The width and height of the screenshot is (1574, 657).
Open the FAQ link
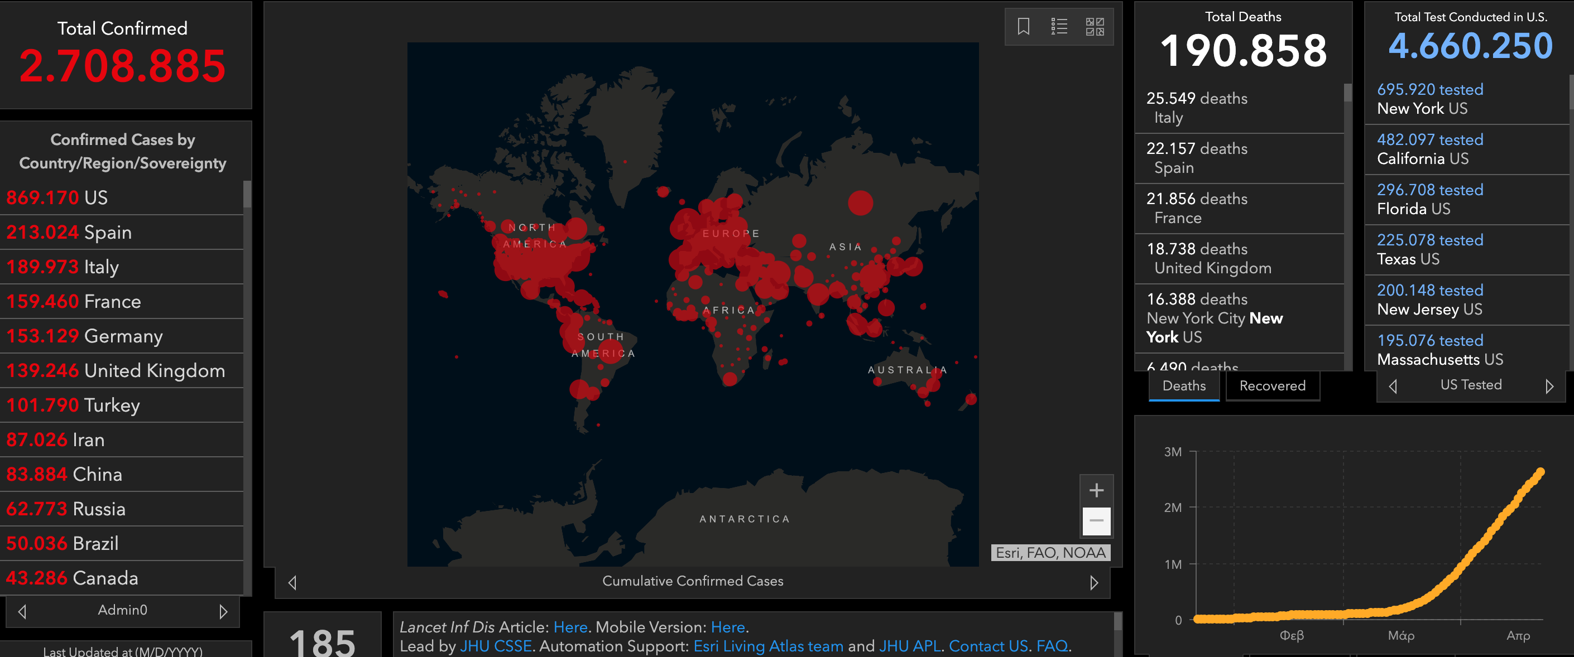1052,646
